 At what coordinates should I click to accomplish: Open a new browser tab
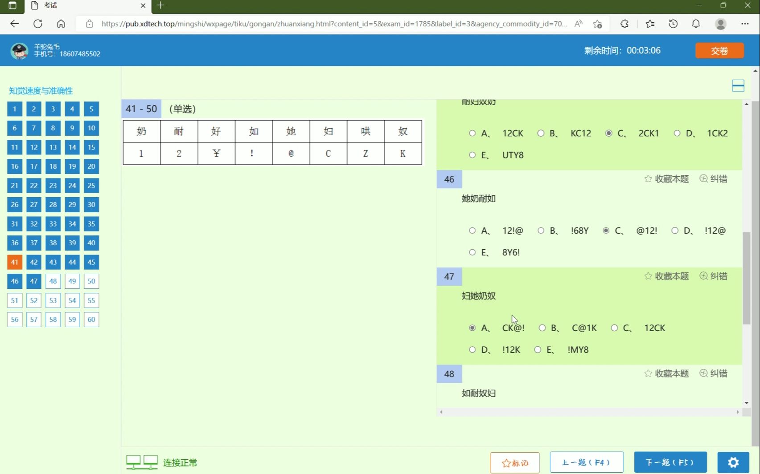tap(160, 6)
